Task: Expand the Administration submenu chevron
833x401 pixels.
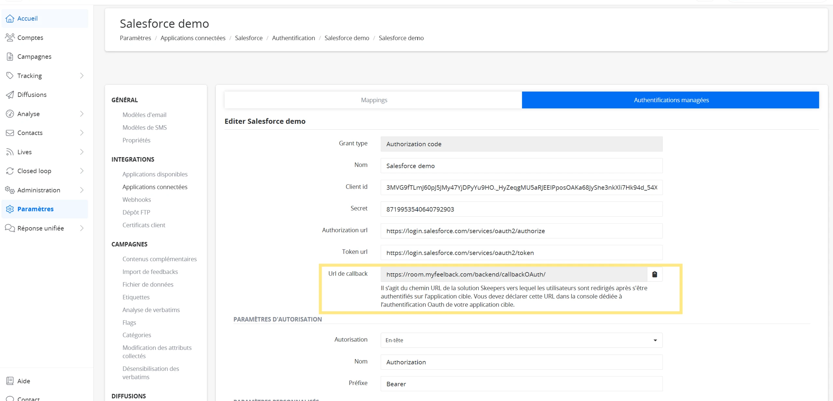Action: click(82, 190)
